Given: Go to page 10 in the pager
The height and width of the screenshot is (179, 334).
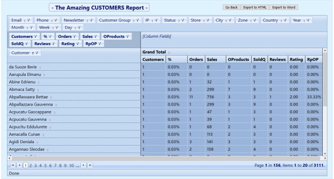Looking at the screenshot, I should click(x=72, y=165).
